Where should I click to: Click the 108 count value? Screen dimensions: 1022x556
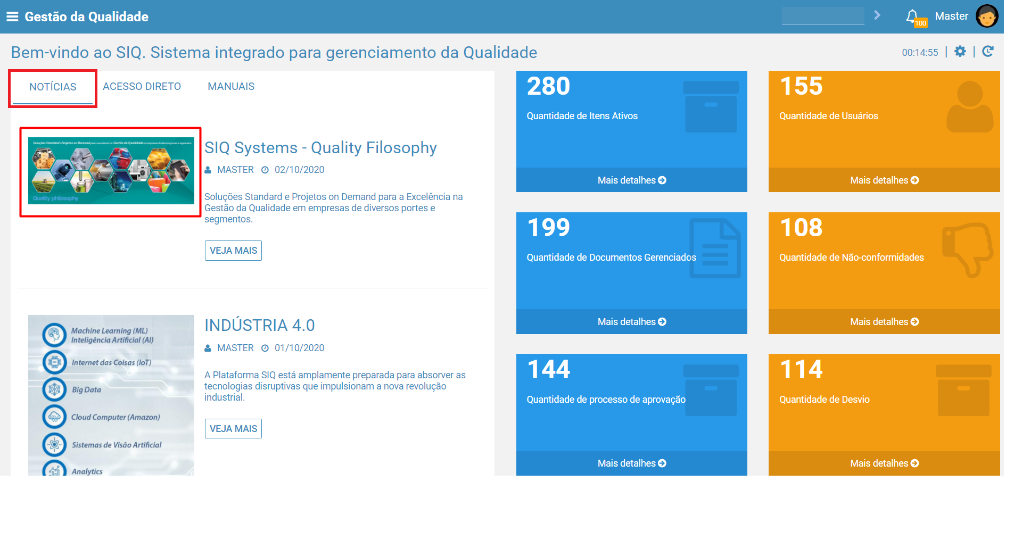(x=801, y=228)
